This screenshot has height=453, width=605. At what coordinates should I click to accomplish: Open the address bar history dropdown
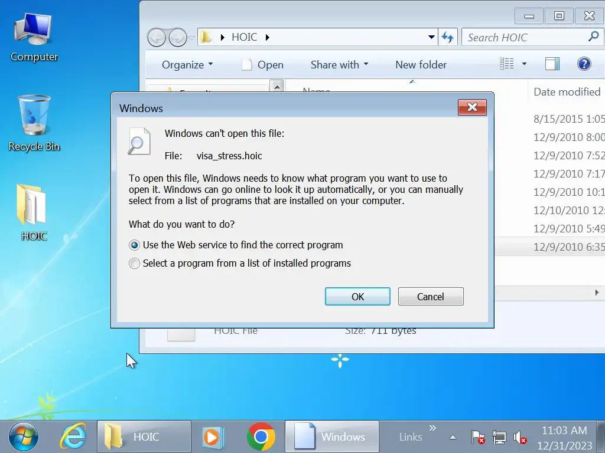(431, 37)
